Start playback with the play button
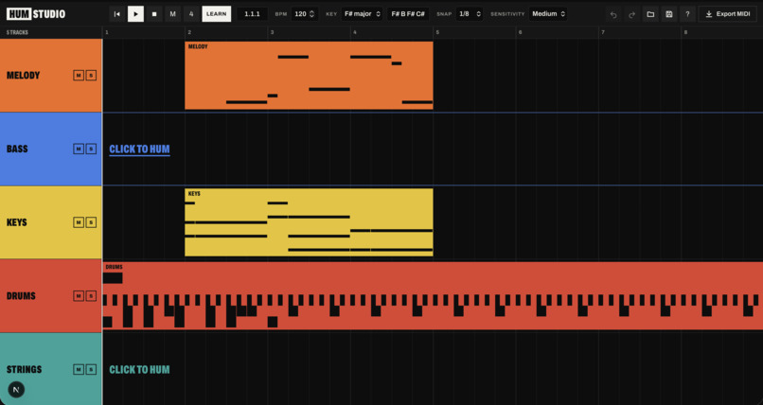This screenshot has width=763, height=405. 135,14
